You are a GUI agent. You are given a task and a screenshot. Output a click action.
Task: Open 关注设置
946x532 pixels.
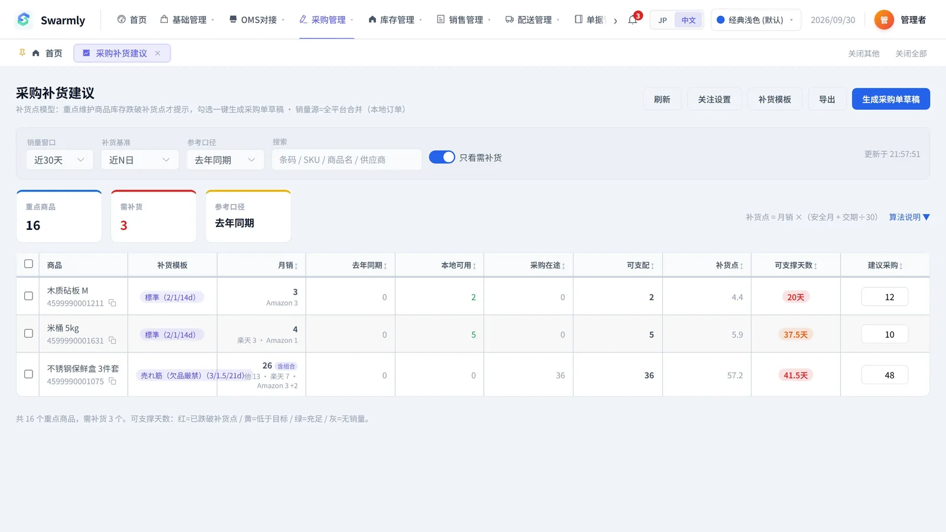tap(714, 99)
